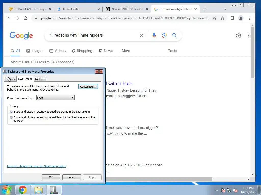Image resolution: width=261 pixels, height=195 pixels.
Task: Open Windows Explorer from the taskbar
Action: pyautogui.click(x=38, y=190)
